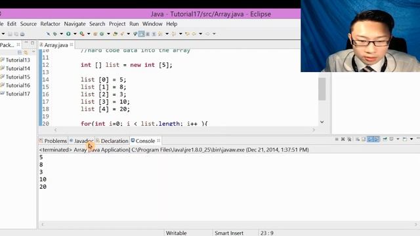This screenshot has height=236, width=420.
Task: Click the editor scroll down arrow
Action: pyautogui.click(x=322, y=122)
